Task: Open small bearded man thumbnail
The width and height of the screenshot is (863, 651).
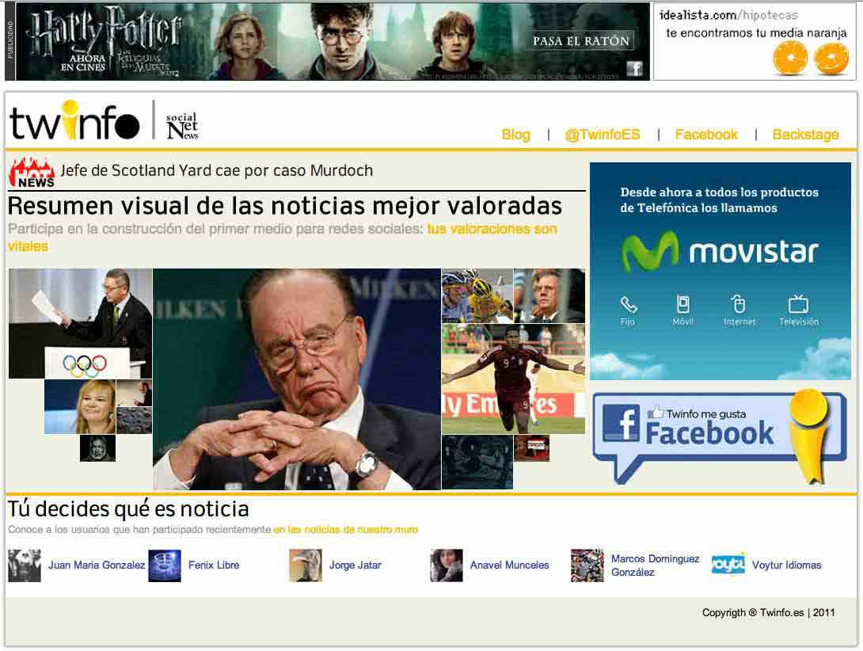Action: pyautogui.click(x=98, y=447)
